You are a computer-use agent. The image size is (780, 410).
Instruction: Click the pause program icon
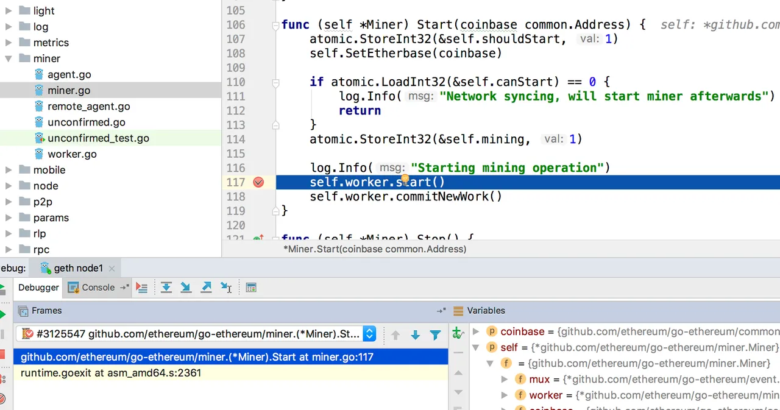click(x=2, y=334)
